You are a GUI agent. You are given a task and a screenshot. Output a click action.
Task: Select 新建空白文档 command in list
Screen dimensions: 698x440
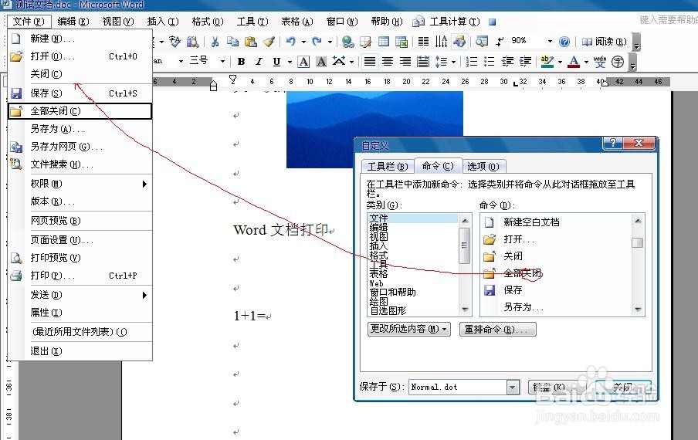(x=557, y=222)
